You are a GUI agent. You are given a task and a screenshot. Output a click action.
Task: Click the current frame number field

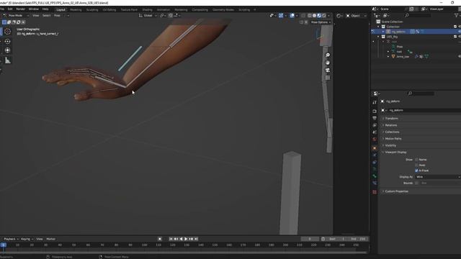(x=310, y=239)
